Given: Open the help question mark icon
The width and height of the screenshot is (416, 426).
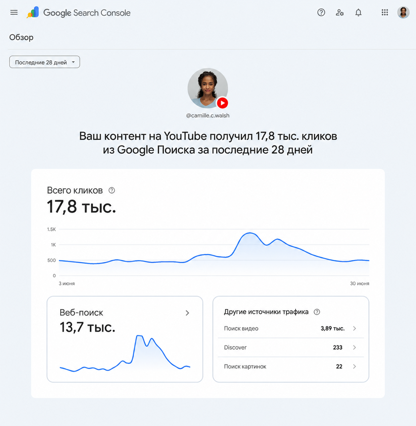Looking at the screenshot, I should pyautogui.click(x=321, y=12).
